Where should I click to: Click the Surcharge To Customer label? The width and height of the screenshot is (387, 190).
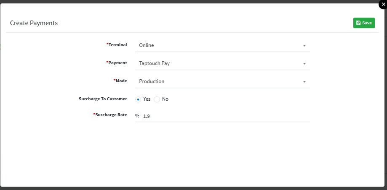pyautogui.click(x=103, y=99)
